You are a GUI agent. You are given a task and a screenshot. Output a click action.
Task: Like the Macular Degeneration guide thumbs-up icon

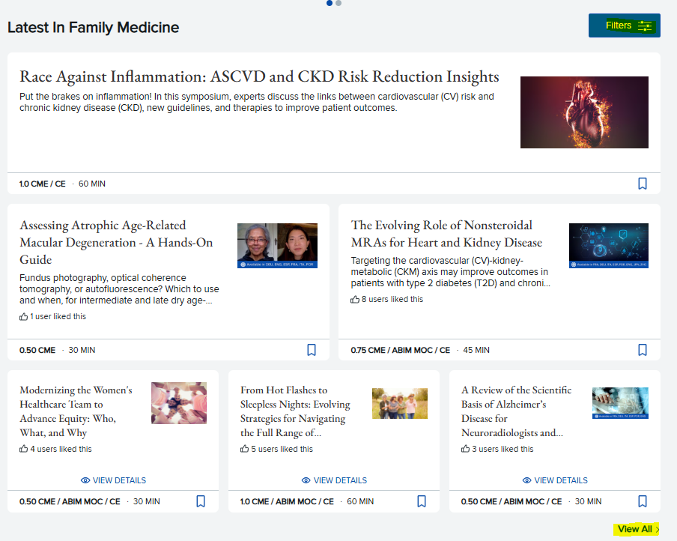pos(24,317)
